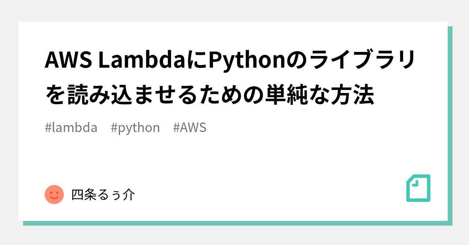Click "方法" at the title's end

coord(352,96)
